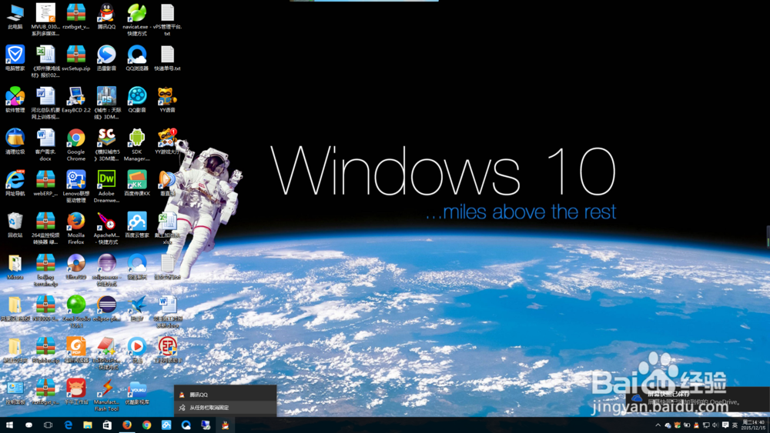Launch YY语音 desktop shortcut
This screenshot has width=770, height=433.
[x=167, y=100]
